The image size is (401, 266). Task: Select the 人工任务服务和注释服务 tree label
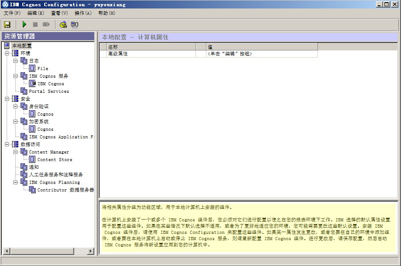pos(56,175)
